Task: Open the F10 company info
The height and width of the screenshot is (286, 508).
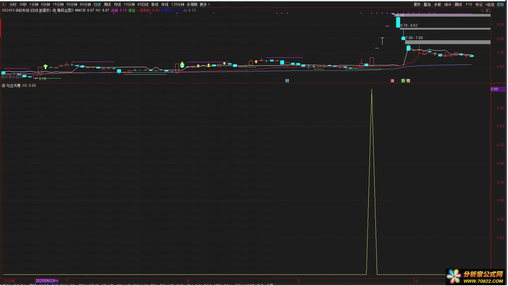Action: pos(469,4)
